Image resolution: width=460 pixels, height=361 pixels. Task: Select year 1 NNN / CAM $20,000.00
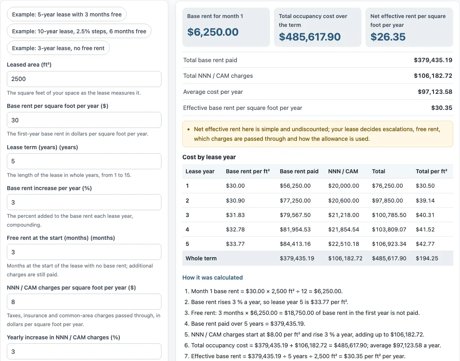pyautogui.click(x=343, y=186)
